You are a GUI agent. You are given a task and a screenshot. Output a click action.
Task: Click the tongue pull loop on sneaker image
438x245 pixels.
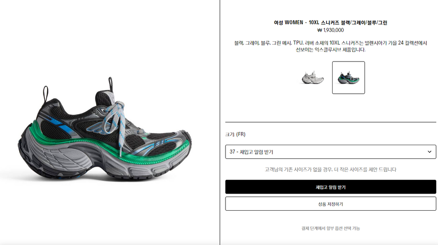pyautogui.click(x=111, y=84)
